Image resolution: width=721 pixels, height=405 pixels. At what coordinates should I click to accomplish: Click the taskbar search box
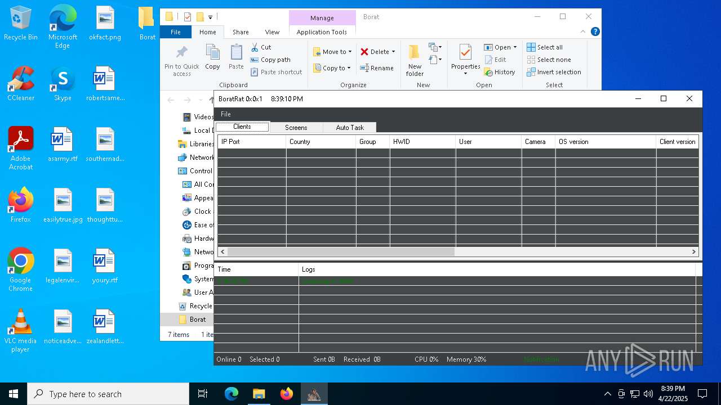108,394
